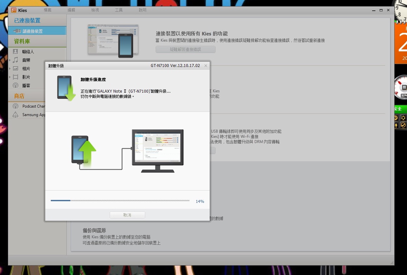The width and height of the screenshot is (407, 275).
Task: Expand the 相片 photos tree arrow
Action: 10,69
